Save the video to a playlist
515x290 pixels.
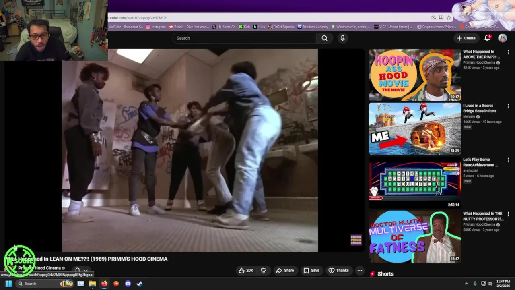point(311,271)
